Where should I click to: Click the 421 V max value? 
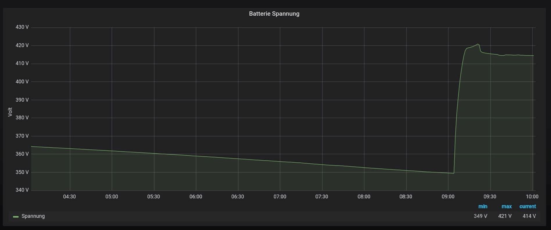(x=505, y=216)
